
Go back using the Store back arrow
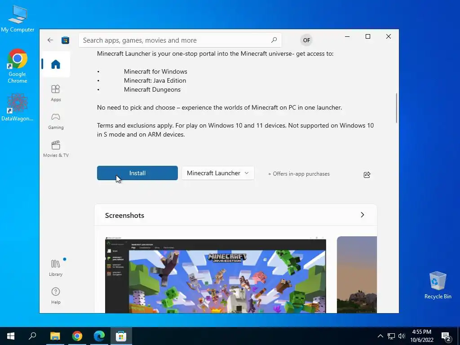50,40
